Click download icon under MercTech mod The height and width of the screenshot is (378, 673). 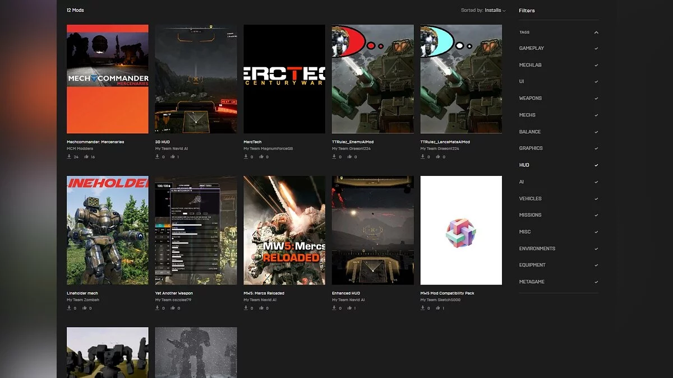pyautogui.click(x=246, y=157)
